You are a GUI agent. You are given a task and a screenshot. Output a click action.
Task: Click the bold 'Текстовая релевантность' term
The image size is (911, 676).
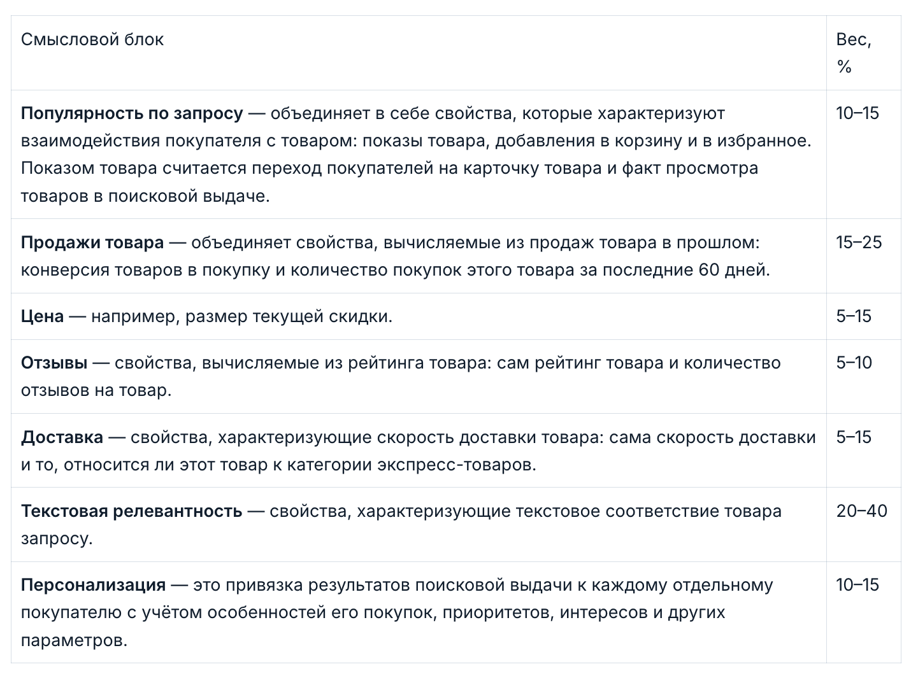(x=131, y=511)
